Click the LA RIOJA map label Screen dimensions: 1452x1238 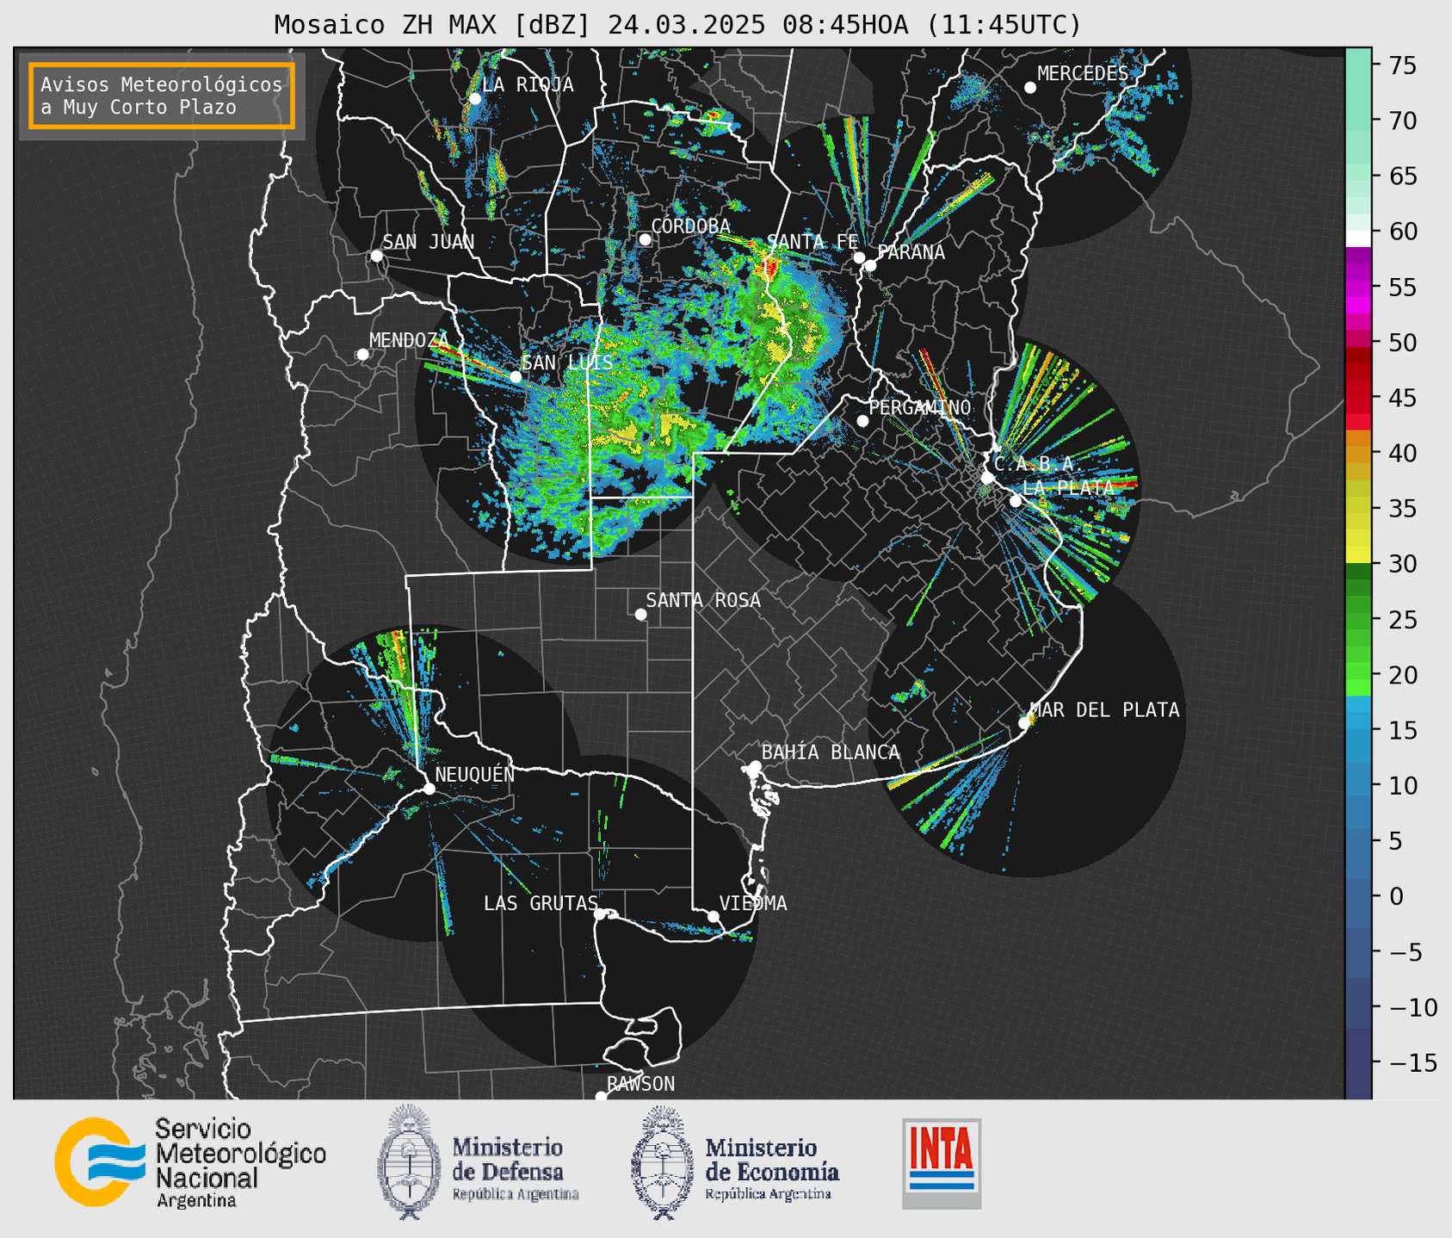click(528, 84)
